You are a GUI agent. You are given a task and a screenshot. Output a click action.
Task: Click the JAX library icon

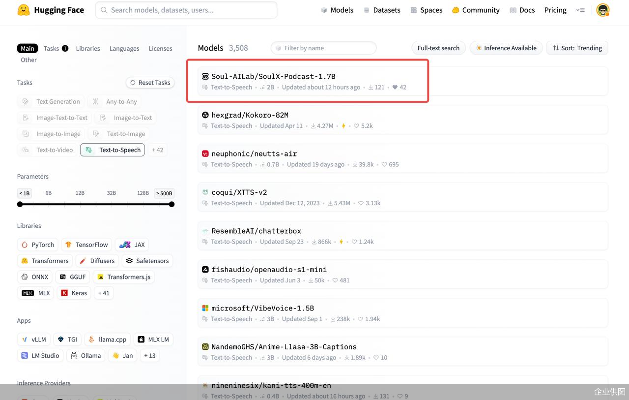125,245
